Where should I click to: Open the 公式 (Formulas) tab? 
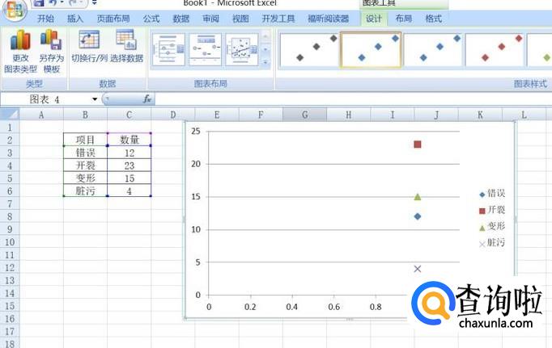pyautogui.click(x=151, y=19)
